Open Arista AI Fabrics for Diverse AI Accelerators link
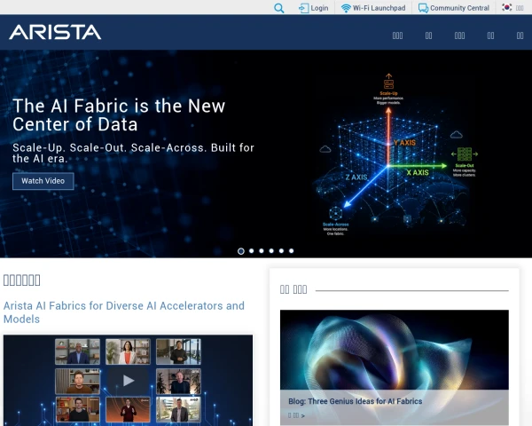The image size is (532, 426). (124, 312)
